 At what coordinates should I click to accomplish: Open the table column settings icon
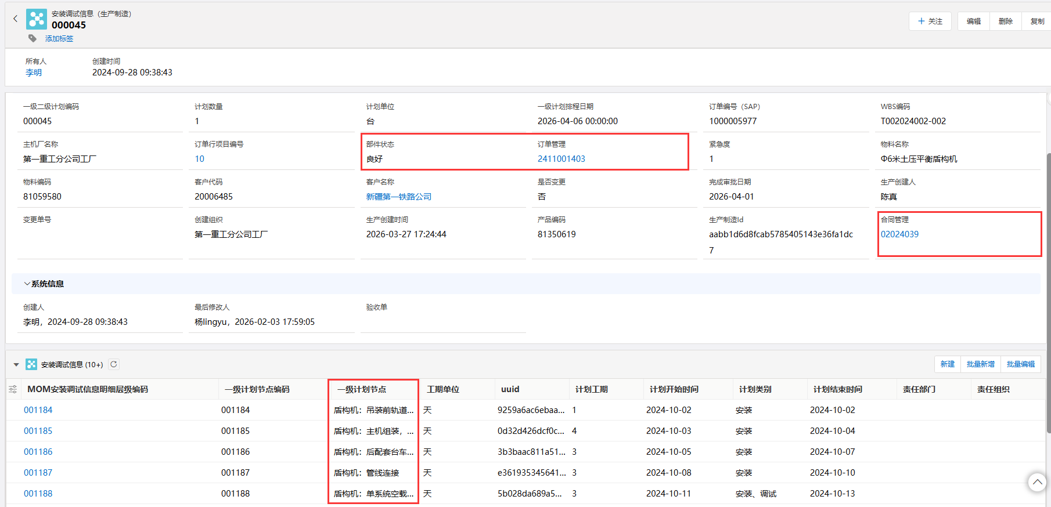coord(13,389)
